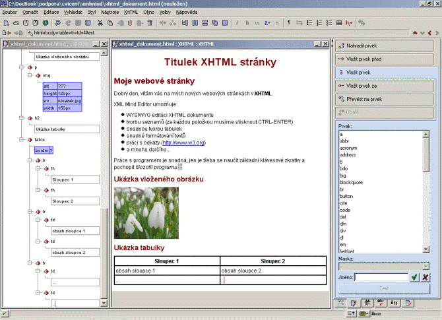Open the special characters tab
This screenshot has height=320, width=442.
[394, 303]
